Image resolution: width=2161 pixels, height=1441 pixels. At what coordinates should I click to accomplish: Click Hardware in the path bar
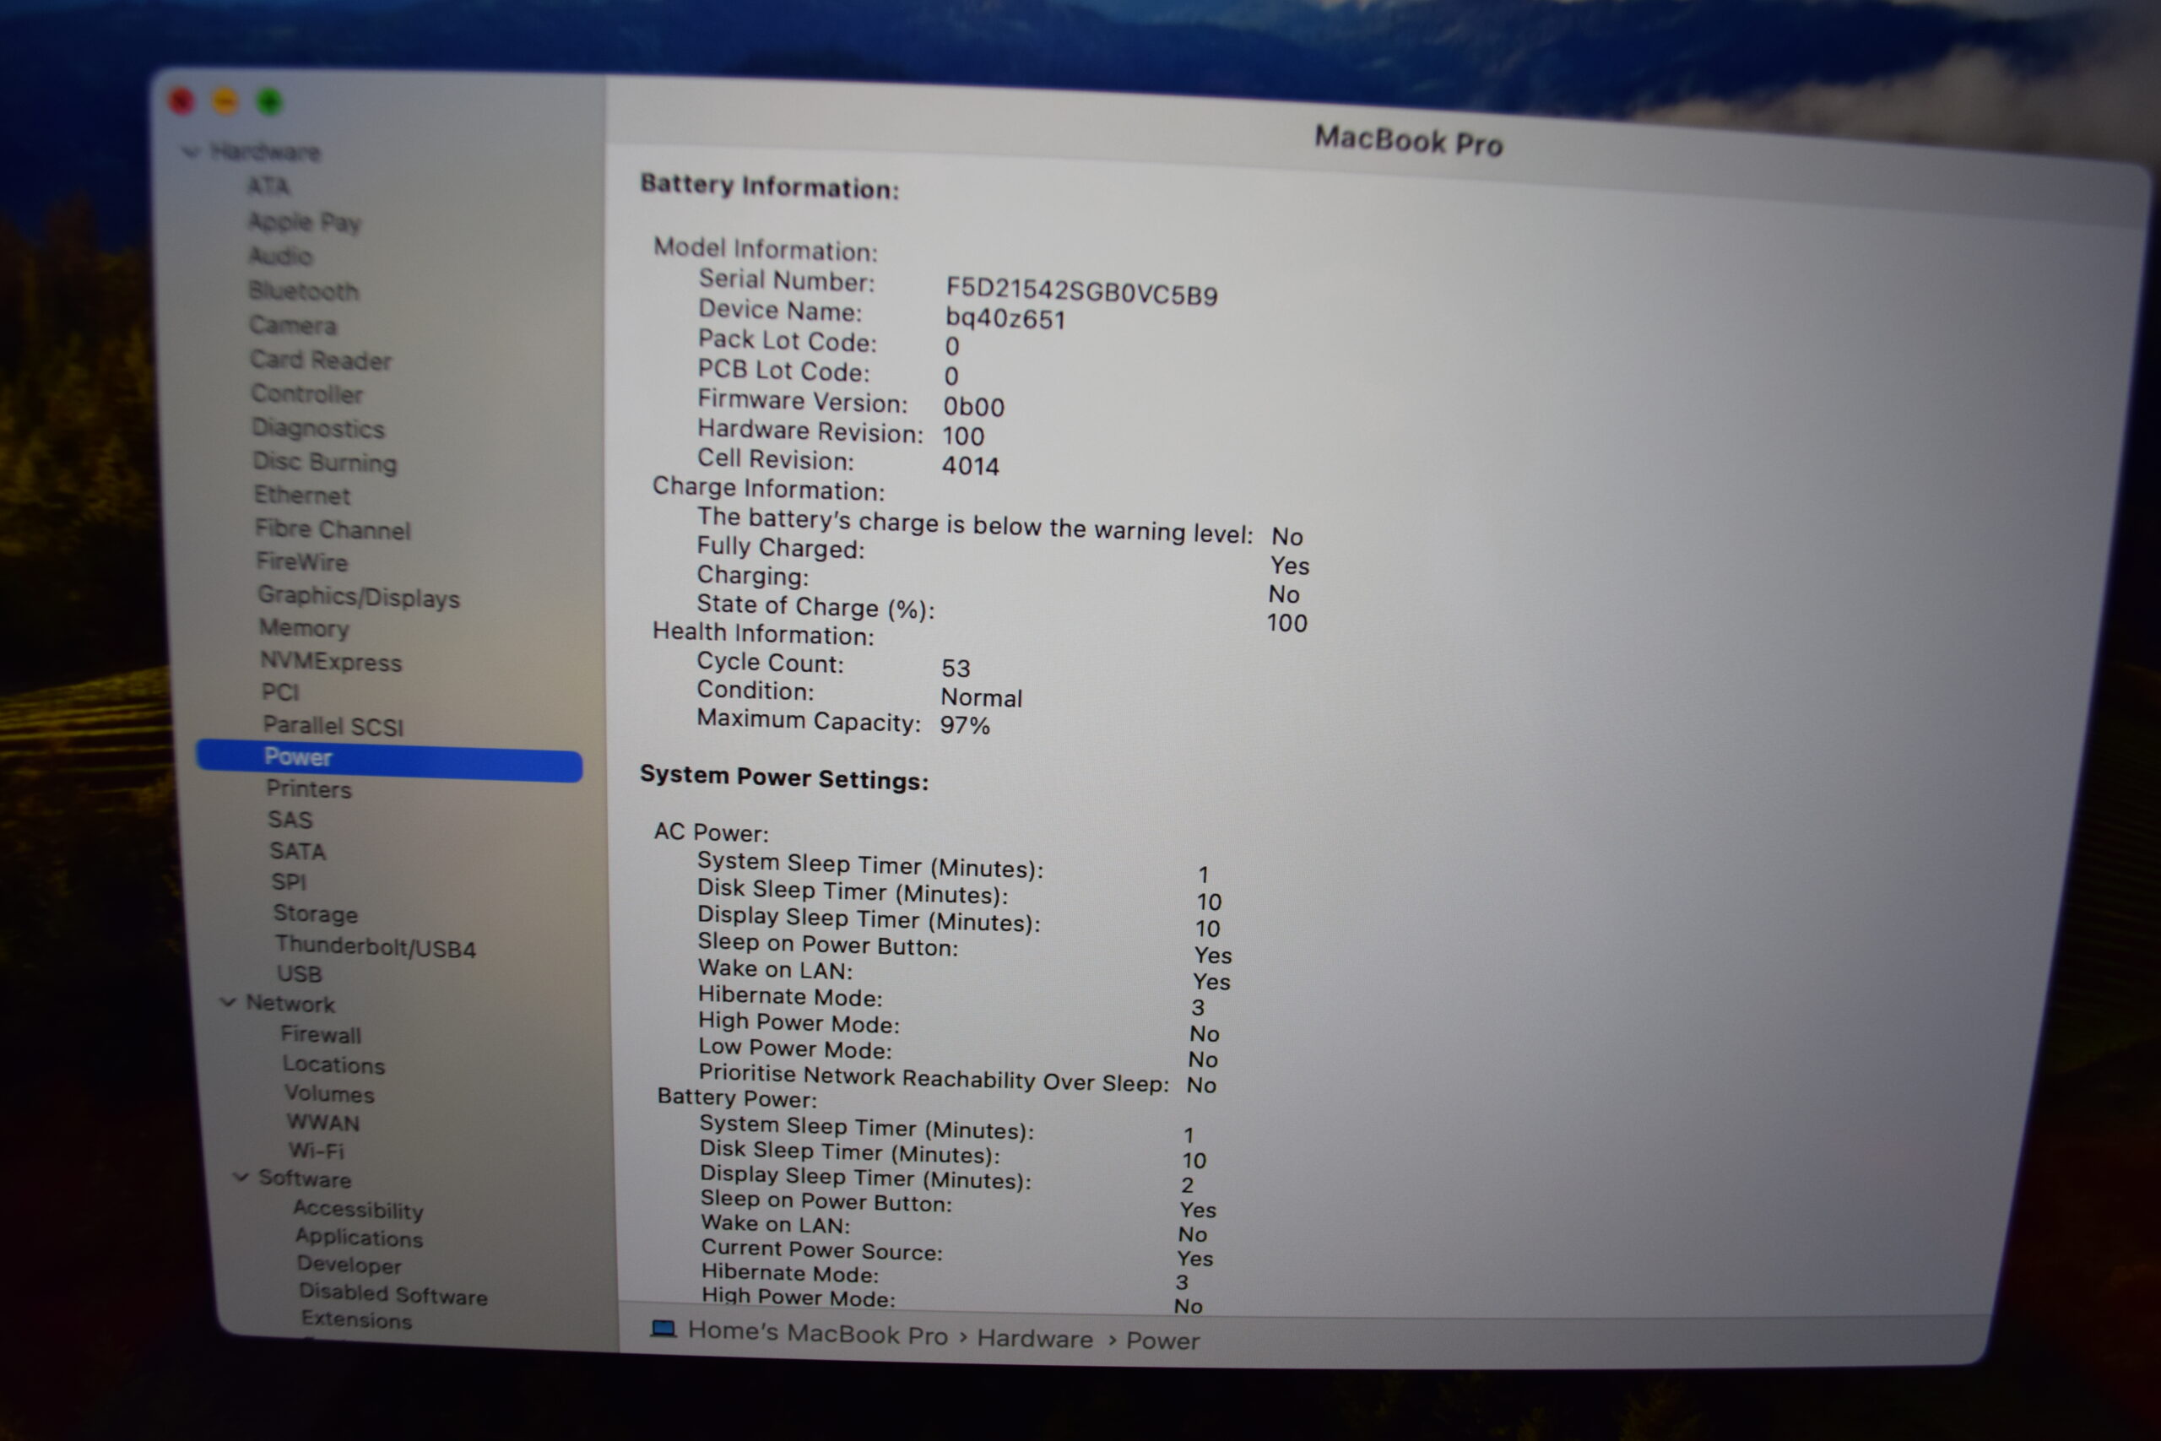point(1036,1339)
